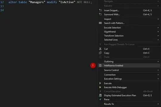The width and height of the screenshot is (161, 107).
Task: Open Source Control menu entry
Action: click(129, 70)
